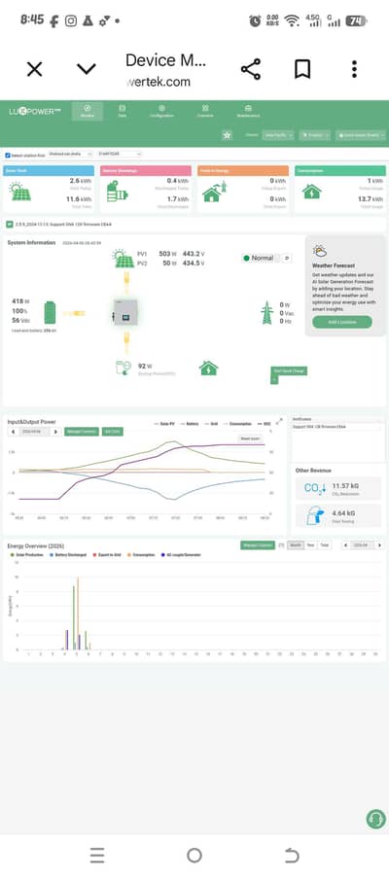Click the second green button next to power chart date

[x=113, y=432]
